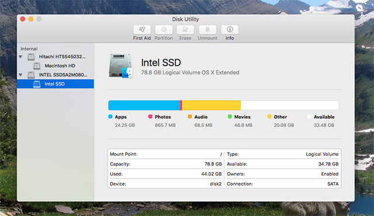Image resolution: width=374 pixels, height=216 pixels.
Task: Click the white Available segment of usage bar
Action: 290,105
